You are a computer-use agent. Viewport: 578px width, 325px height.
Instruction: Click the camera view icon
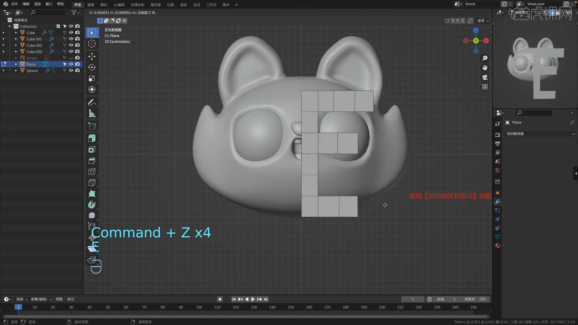485,77
